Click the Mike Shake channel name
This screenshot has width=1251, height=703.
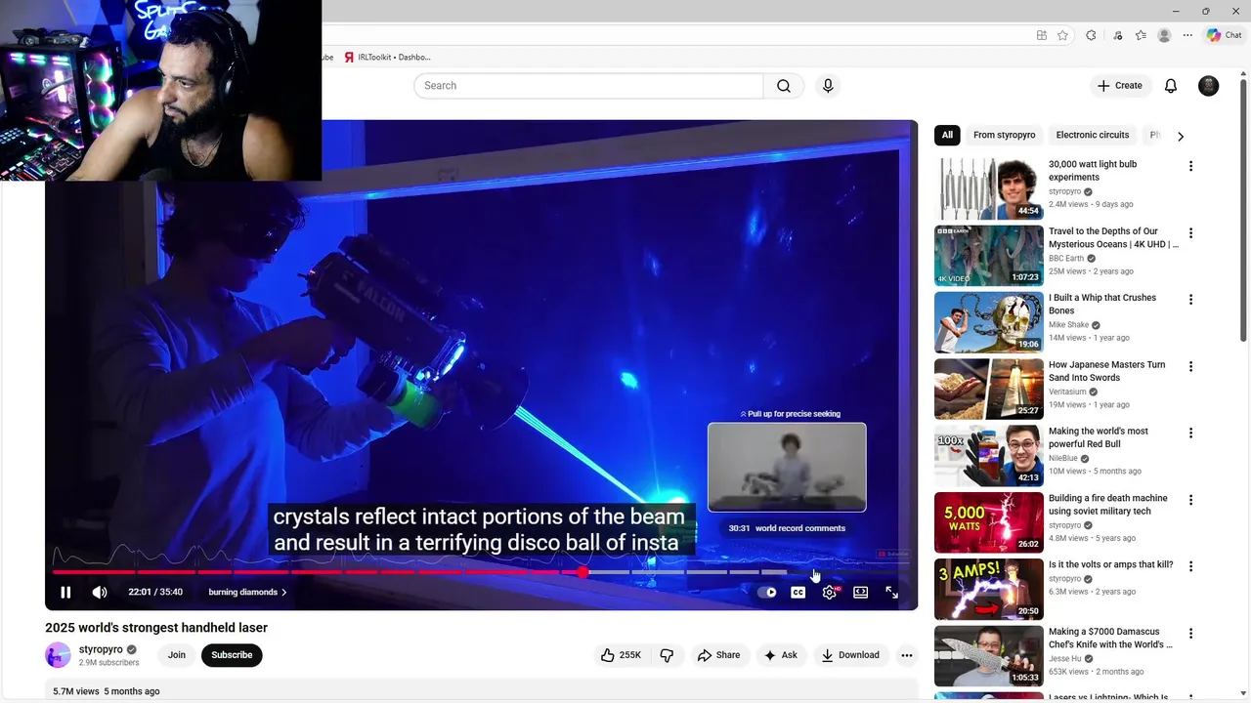[x=1069, y=325]
